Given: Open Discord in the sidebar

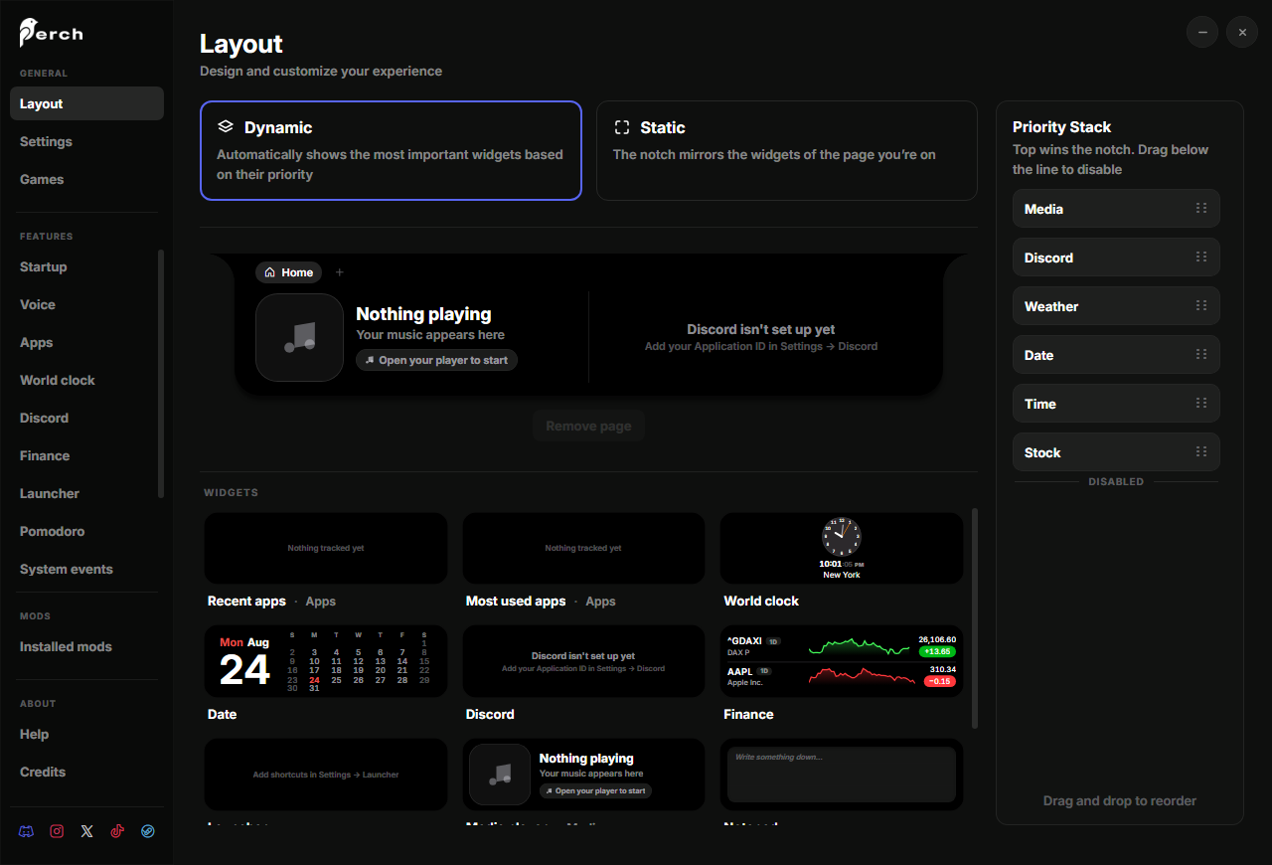Looking at the screenshot, I should click(x=81, y=418).
